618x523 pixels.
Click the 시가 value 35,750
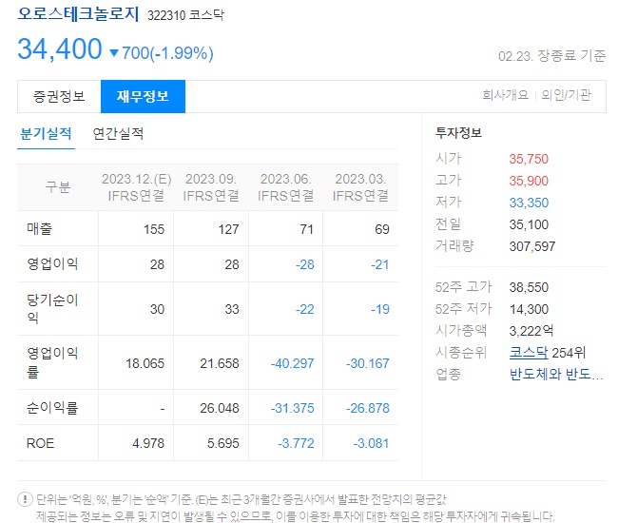[529, 159]
